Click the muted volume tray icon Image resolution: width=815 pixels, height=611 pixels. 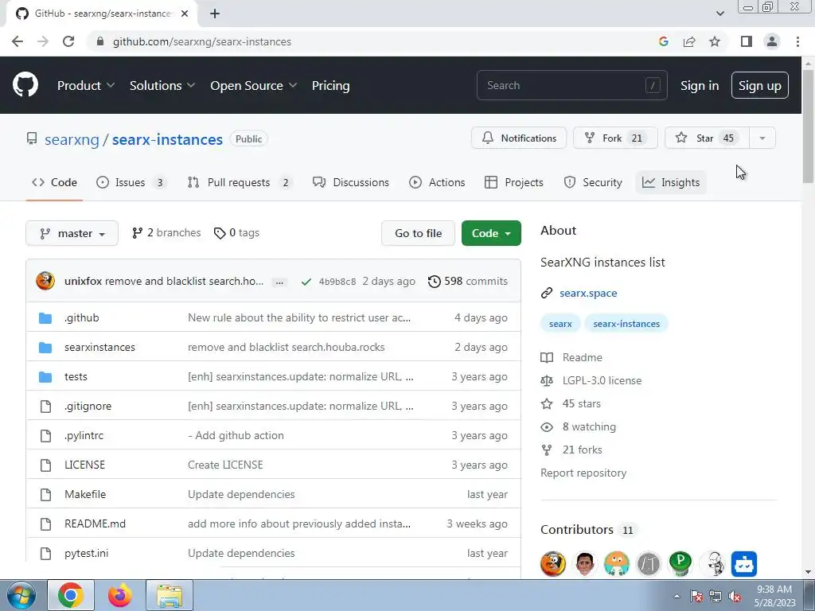point(735,596)
